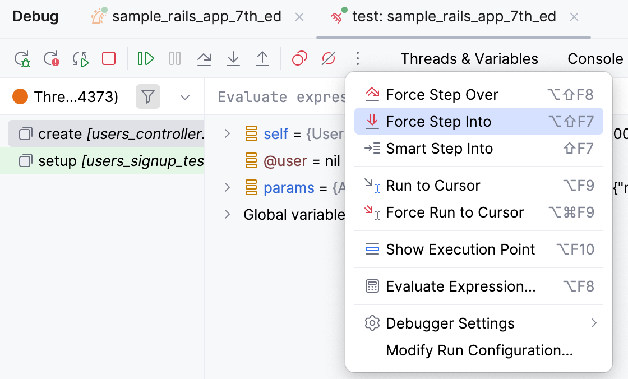Click the Step Out icon
Screen dimensions: 628x379
pos(262,58)
